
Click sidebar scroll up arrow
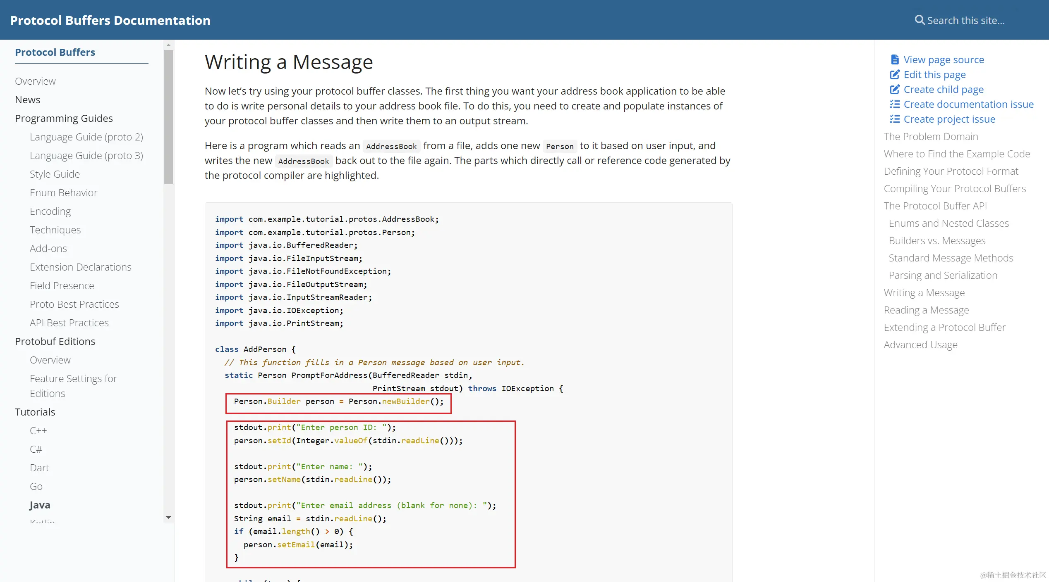click(x=168, y=45)
